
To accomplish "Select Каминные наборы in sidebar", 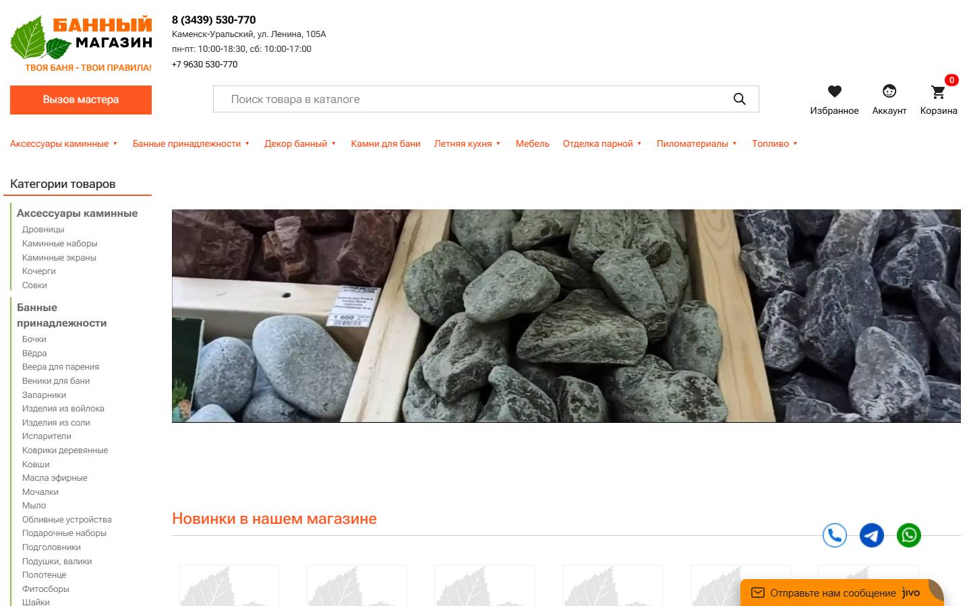I will 60,244.
